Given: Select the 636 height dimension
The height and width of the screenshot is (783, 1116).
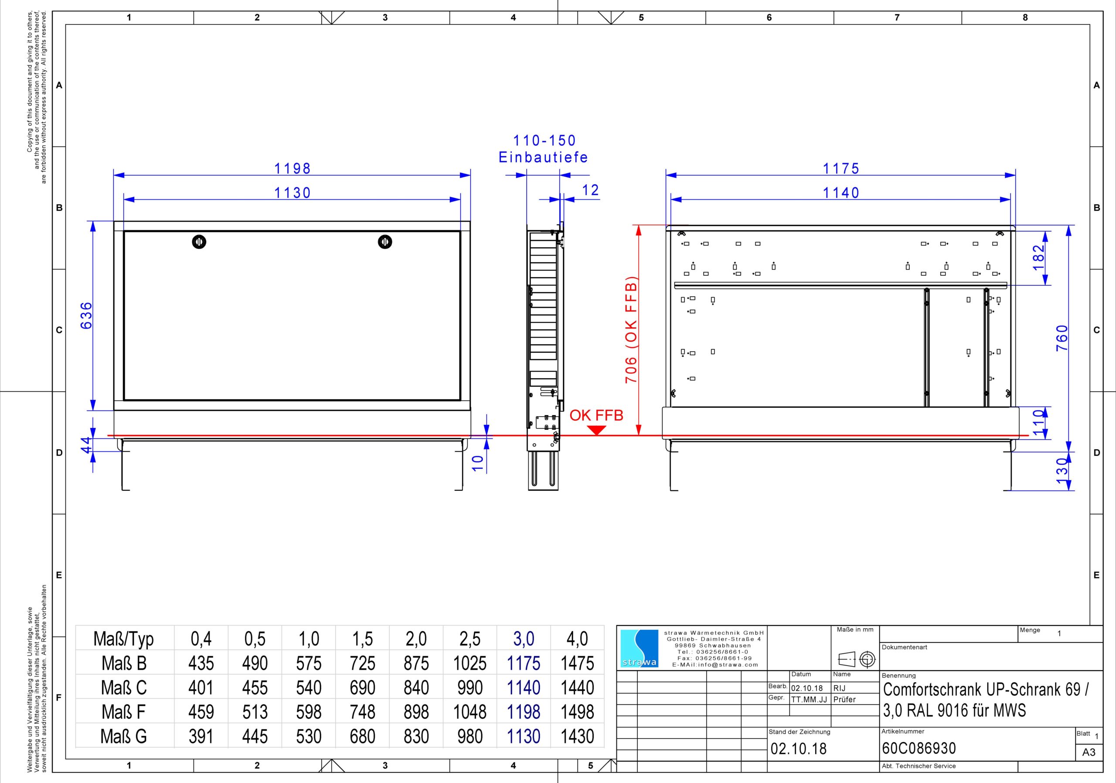Looking at the screenshot, I should (86, 315).
